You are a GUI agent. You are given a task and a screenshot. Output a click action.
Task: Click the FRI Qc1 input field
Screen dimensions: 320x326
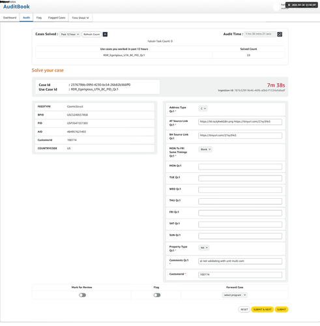pyautogui.click(x=240, y=213)
